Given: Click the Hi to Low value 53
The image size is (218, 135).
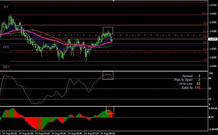Looking at the screenshot, I should (x=198, y=84).
